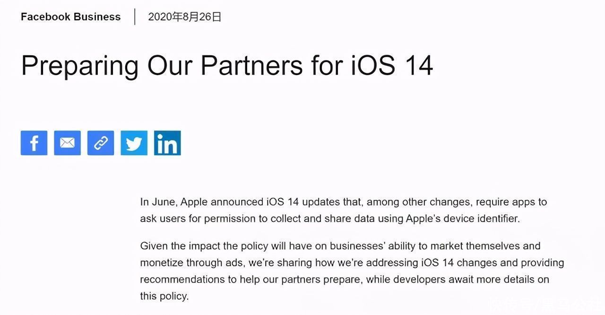The height and width of the screenshot is (315, 605).
Task: Click the word "Preparing" in the headline
Action: coord(80,66)
